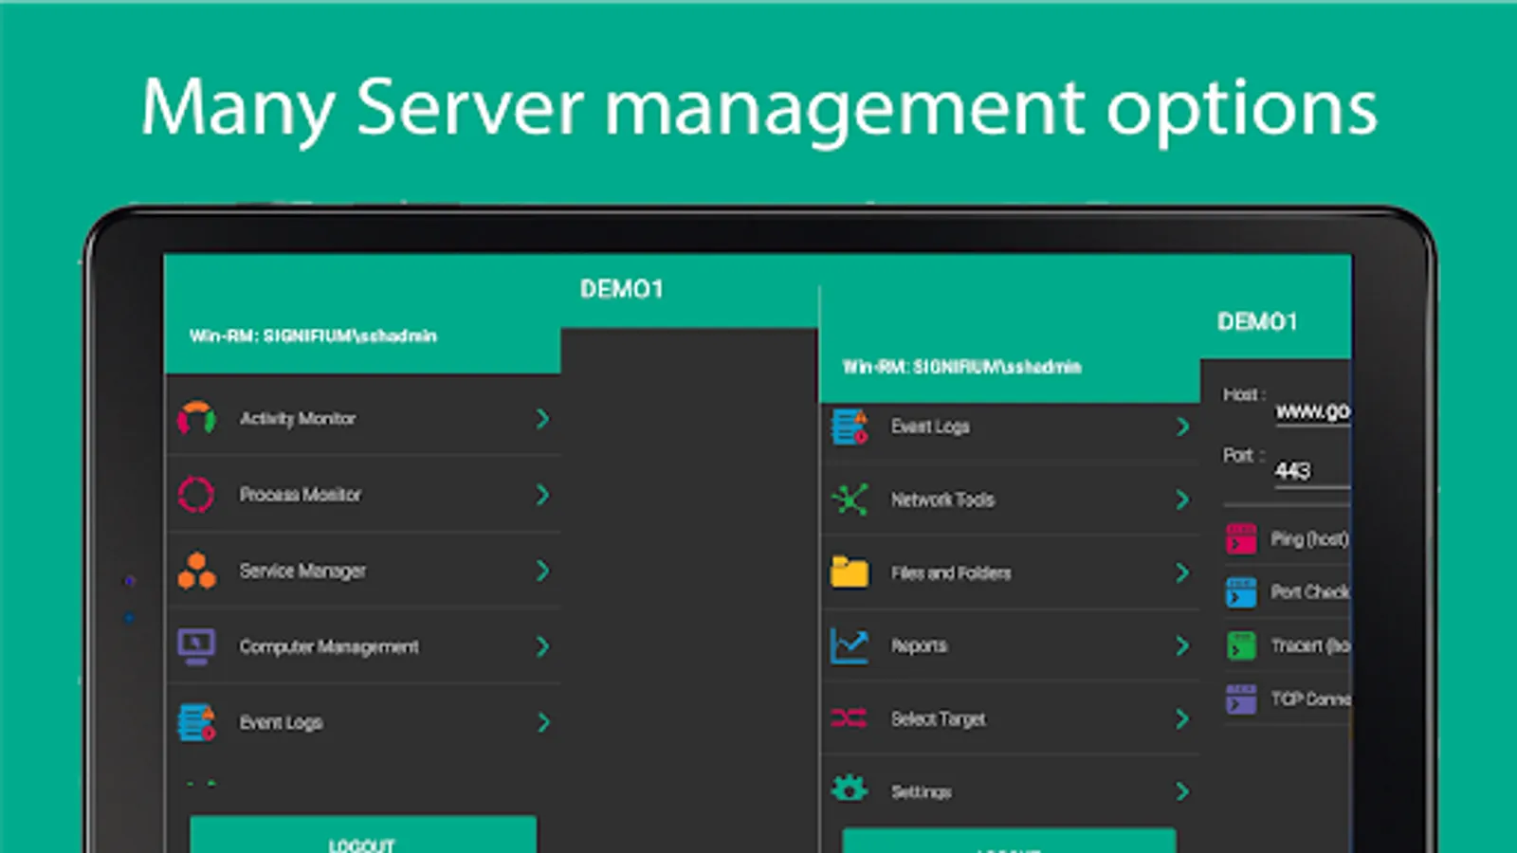Click the Process Monitor circular icon
This screenshot has height=853, width=1517.
coord(196,494)
